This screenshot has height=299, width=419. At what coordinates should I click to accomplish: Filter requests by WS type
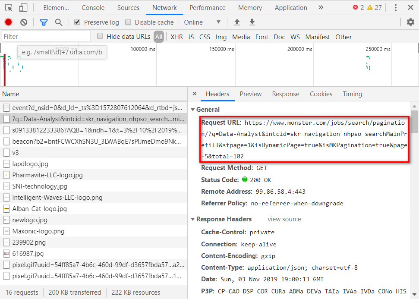[295, 37]
